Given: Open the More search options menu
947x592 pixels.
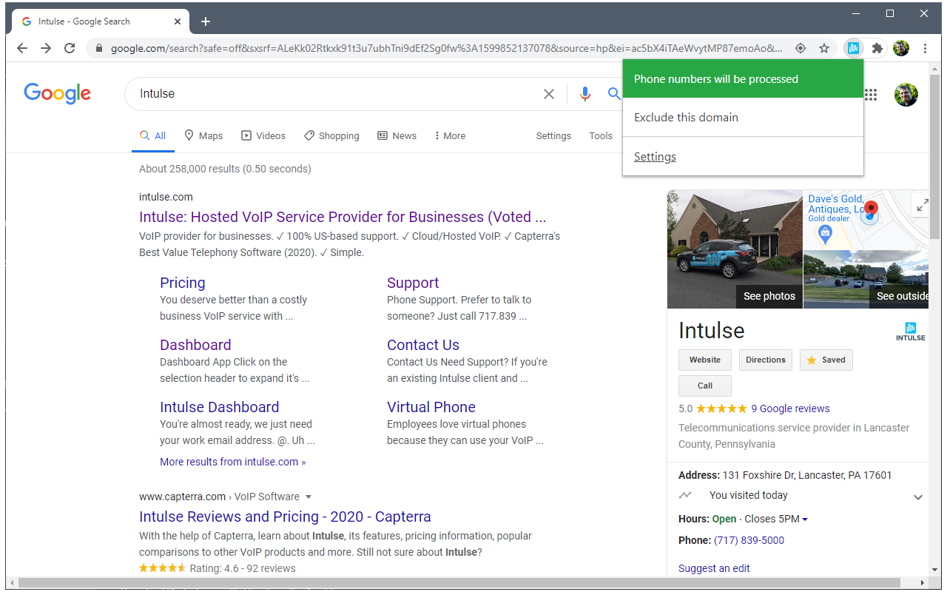Looking at the screenshot, I should pyautogui.click(x=450, y=136).
